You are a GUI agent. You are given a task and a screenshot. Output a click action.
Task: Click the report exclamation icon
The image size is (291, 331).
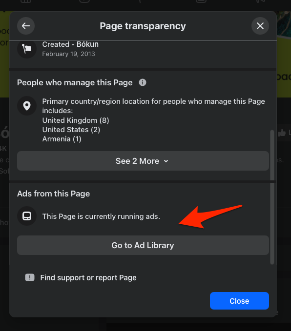click(x=30, y=277)
